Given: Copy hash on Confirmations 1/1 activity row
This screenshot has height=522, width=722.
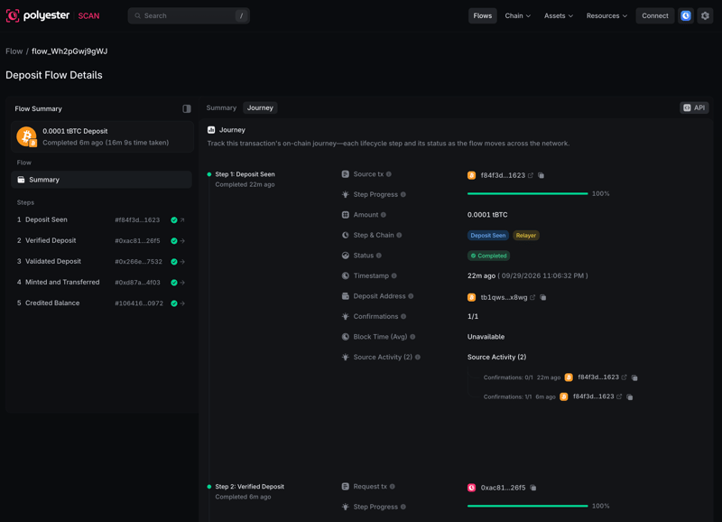Looking at the screenshot, I should point(629,397).
